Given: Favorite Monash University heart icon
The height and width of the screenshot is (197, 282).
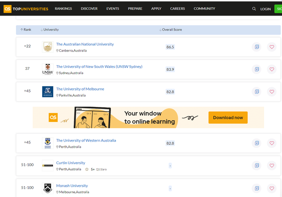Looking at the screenshot, I should pos(272,188).
